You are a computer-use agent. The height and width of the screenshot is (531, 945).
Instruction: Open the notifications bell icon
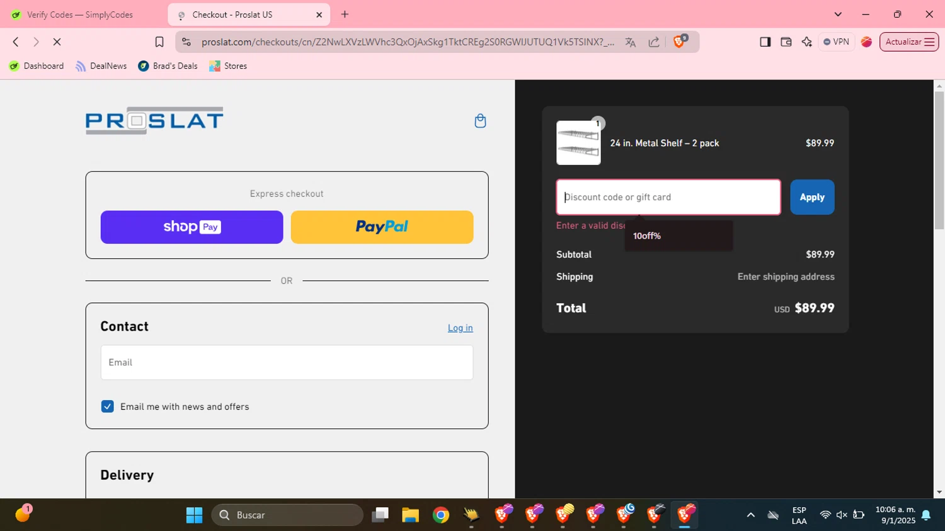point(926,515)
